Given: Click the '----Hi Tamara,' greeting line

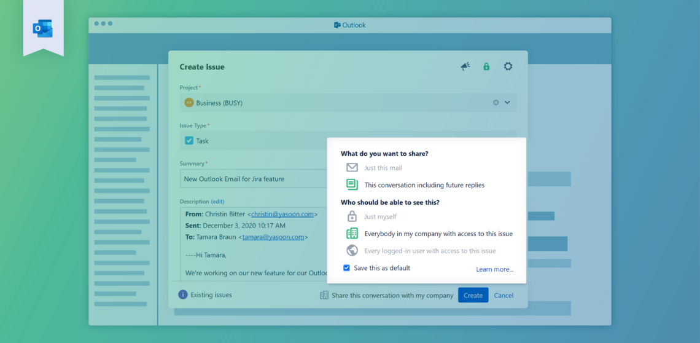Looking at the screenshot, I should (x=206, y=255).
